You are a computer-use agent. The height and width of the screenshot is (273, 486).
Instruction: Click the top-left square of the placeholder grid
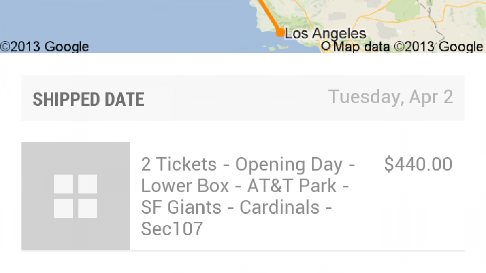pyautogui.click(x=64, y=184)
